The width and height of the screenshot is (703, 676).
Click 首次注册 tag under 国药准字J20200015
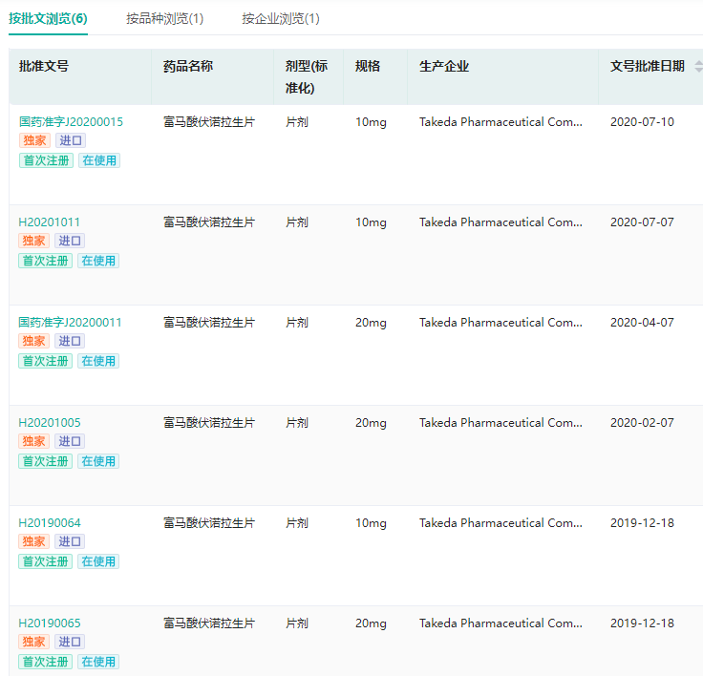click(x=46, y=160)
